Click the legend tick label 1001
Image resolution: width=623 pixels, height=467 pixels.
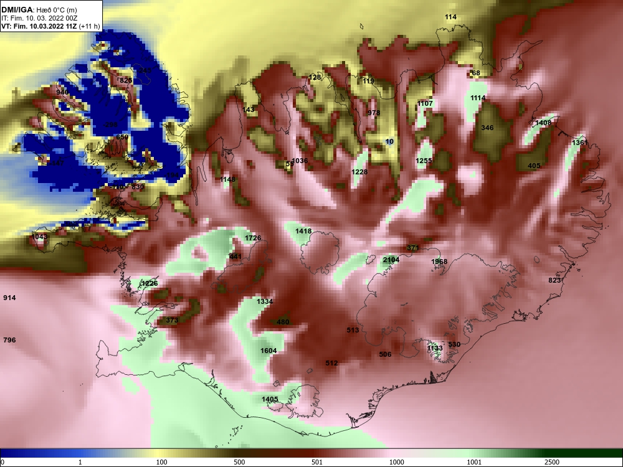[474, 463]
